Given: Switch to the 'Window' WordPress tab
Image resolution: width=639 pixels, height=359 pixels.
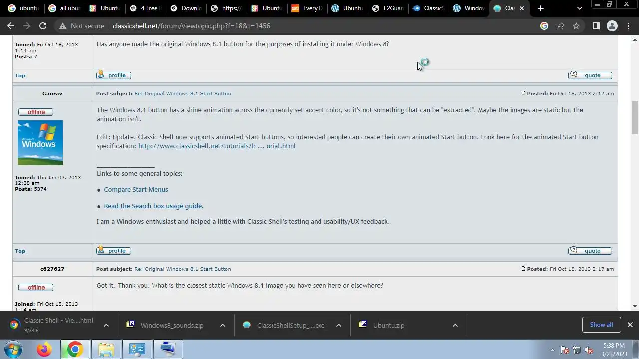Looking at the screenshot, I should pyautogui.click(x=468, y=8).
